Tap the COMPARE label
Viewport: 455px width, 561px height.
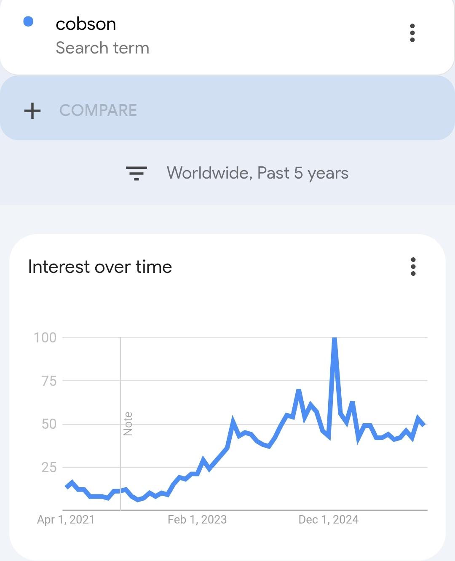(98, 110)
